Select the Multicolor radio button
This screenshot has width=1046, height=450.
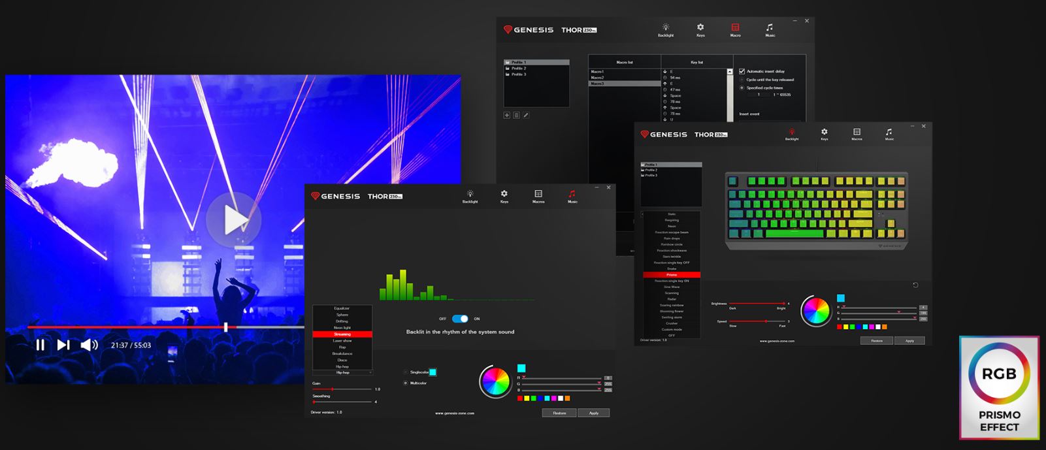406,383
